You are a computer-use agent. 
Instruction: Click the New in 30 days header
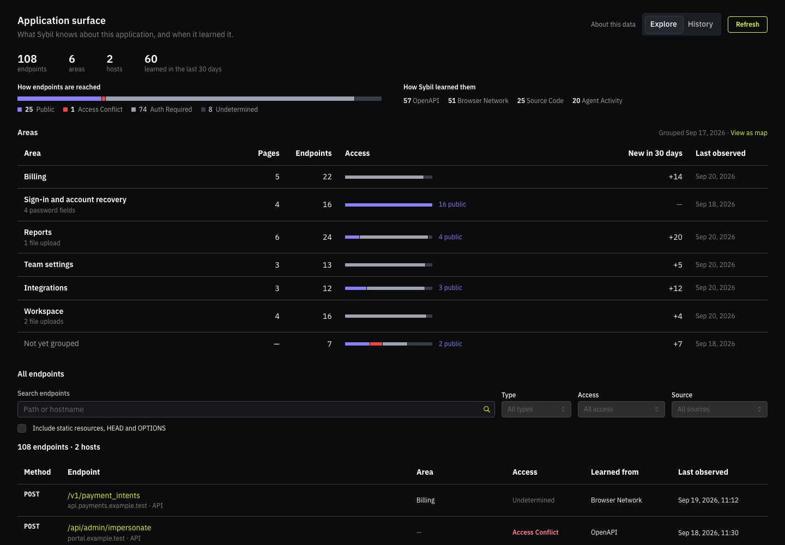[655, 153]
